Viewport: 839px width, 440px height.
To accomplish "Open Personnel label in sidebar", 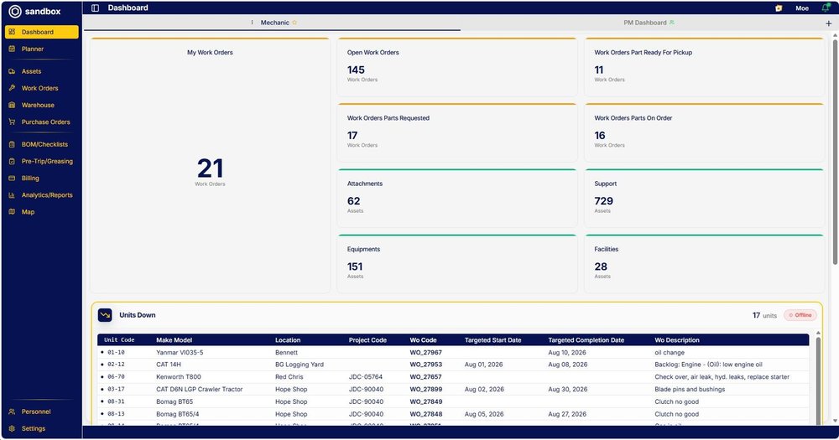I will click(36, 412).
